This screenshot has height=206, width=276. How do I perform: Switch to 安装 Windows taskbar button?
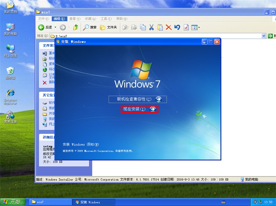pyautogui.click(x=93, y=202)
